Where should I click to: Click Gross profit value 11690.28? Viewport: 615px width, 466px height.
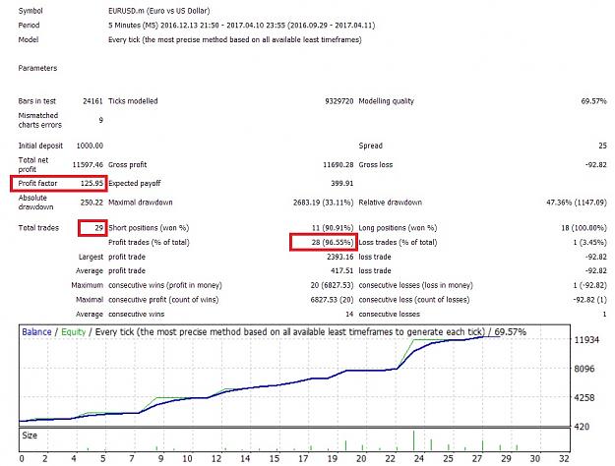338,164
